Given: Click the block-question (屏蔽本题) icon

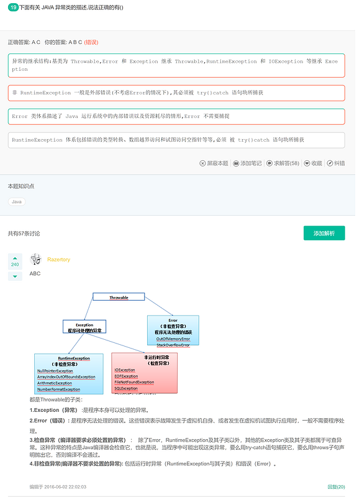Looking at the screenshot, I should (x=202, y=163).
